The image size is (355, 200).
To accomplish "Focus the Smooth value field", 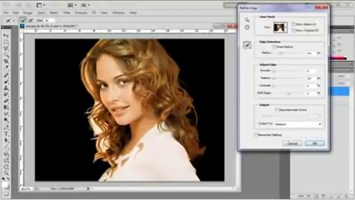I will 311,71.
